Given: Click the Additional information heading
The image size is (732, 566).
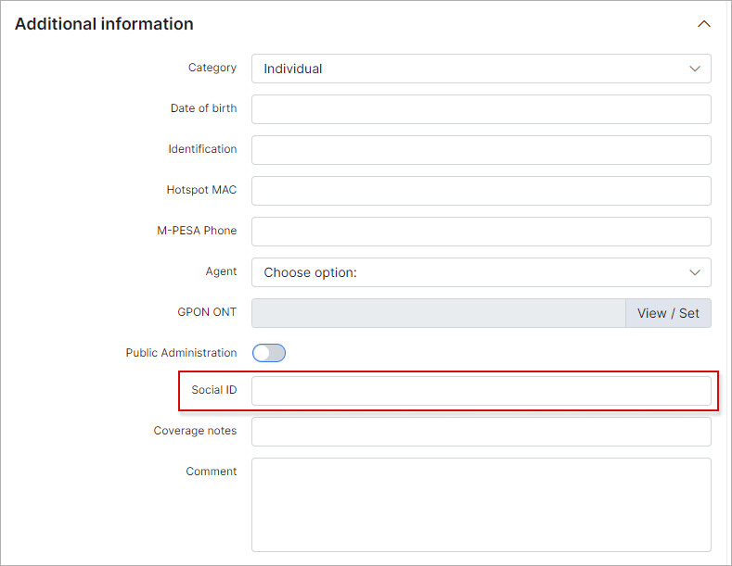Looking at the screenshot, I should (104, 24).
